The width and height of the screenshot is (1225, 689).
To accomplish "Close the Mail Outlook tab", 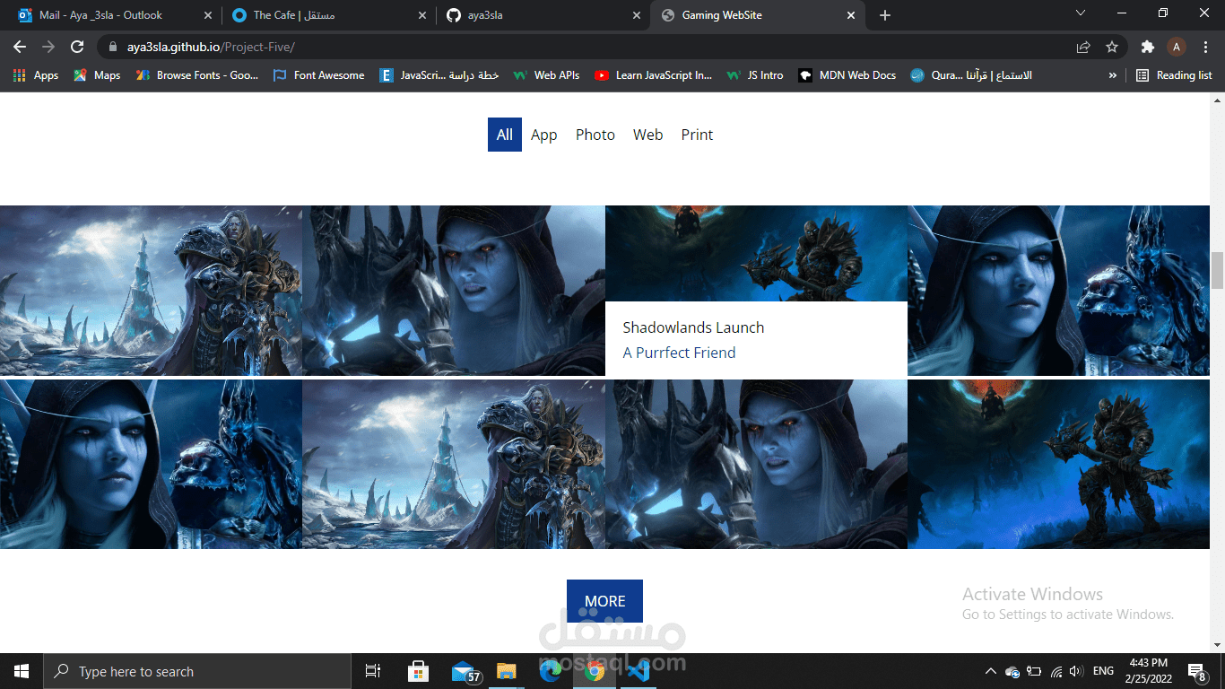I will point(208,15).
